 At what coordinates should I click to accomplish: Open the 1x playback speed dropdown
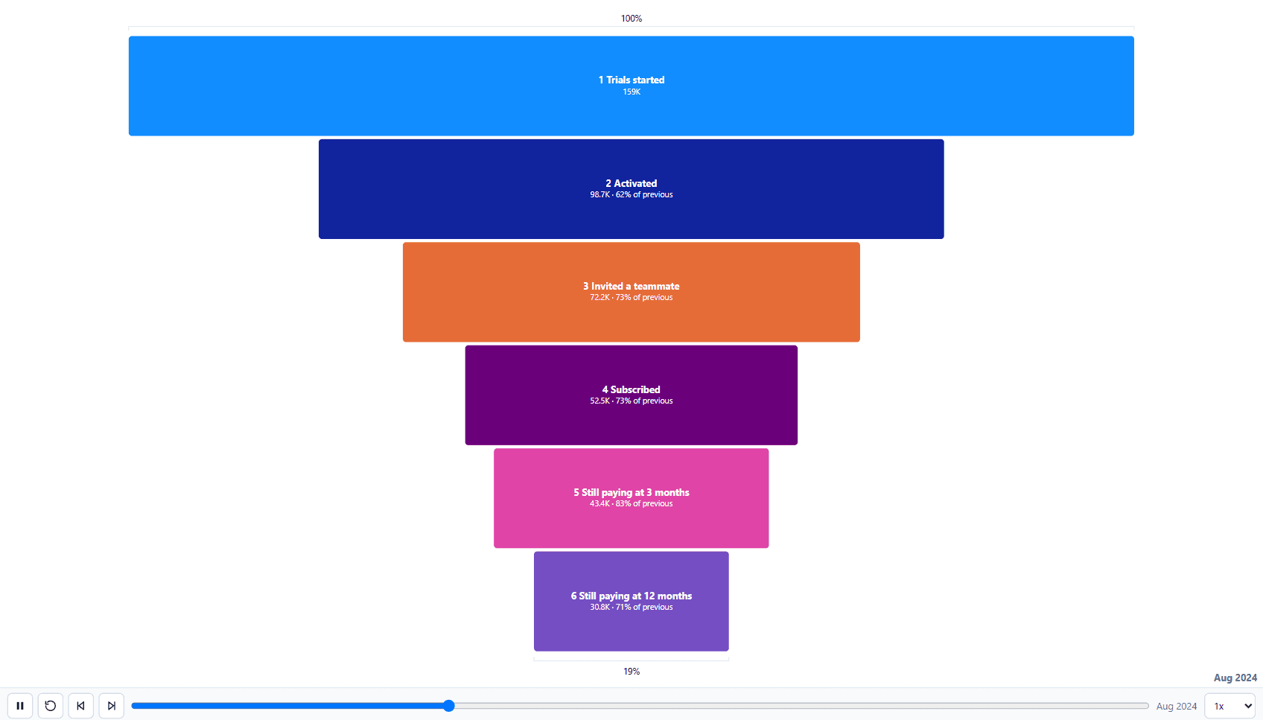click(1229, 706)
